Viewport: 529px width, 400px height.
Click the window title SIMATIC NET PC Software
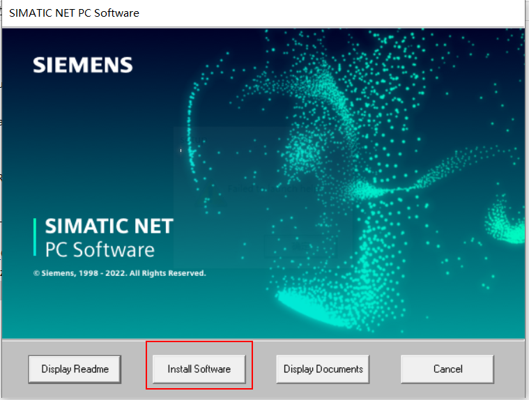point(74,13)
